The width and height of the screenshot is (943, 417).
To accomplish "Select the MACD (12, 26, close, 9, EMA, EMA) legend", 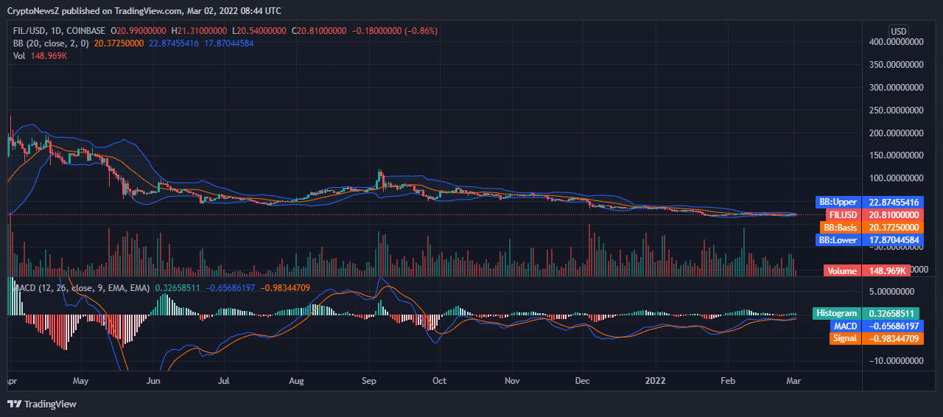I will point(81,287).
